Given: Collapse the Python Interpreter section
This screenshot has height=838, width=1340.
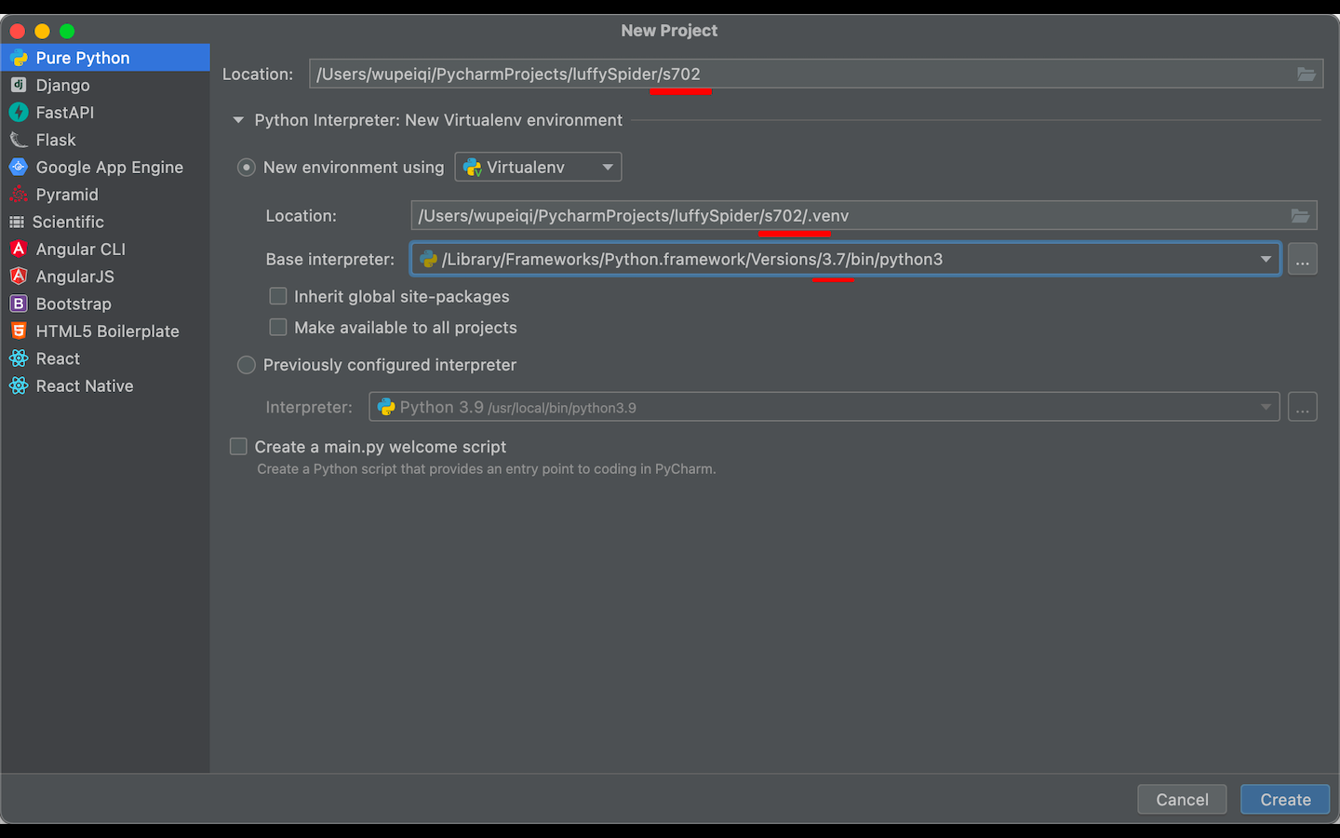Looking at the screenshot, I should coord(238,120).
